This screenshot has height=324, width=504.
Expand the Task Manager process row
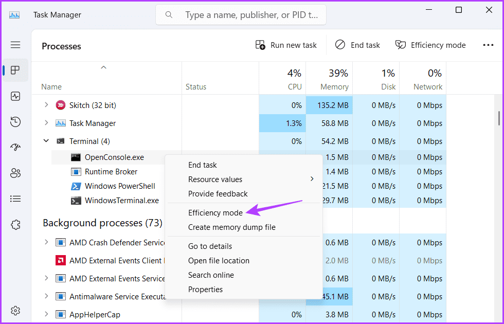pos(46,123)
